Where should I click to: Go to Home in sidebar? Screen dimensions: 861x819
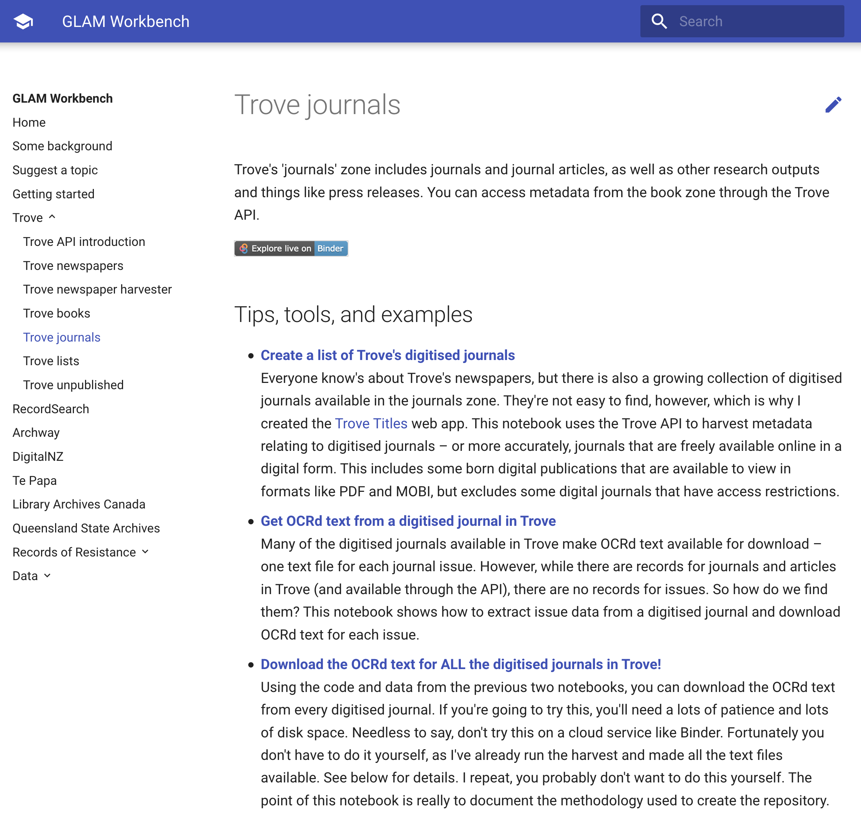pyautogui.click(x=29, y=122)
